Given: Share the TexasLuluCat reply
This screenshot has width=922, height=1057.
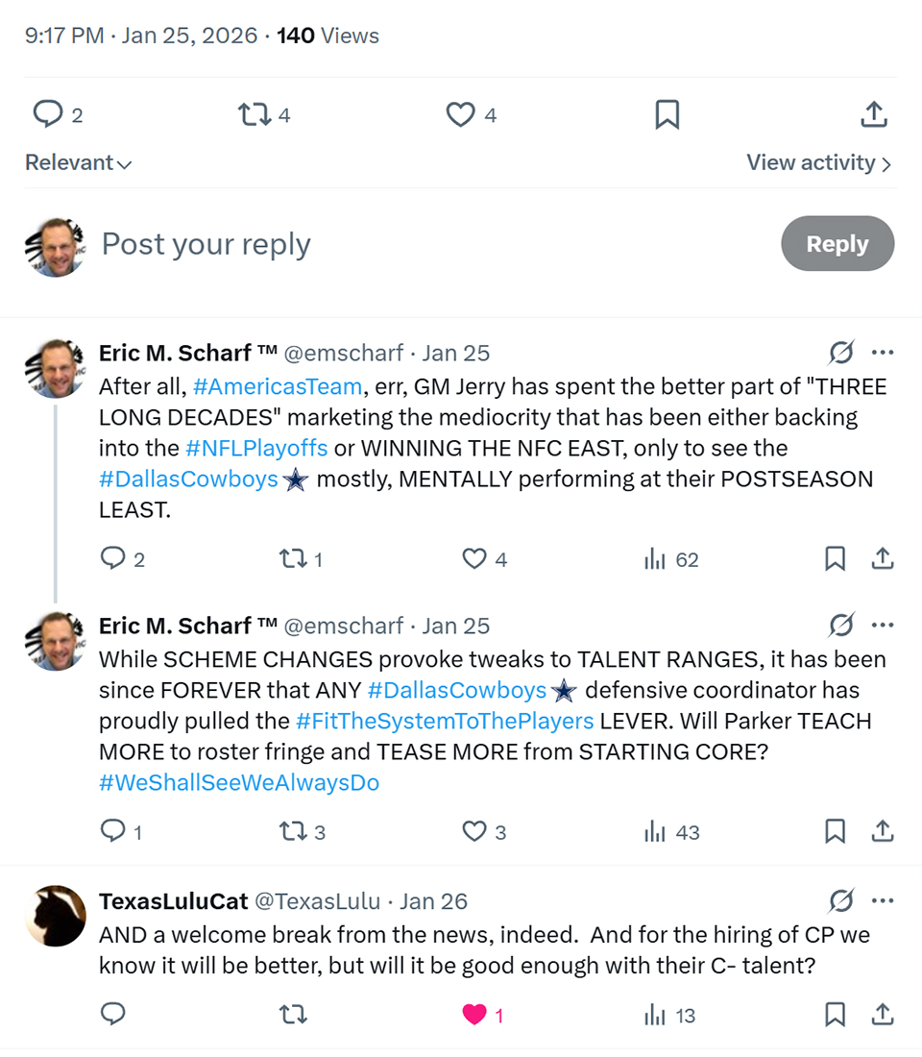Looking at the screenshot, I should tap(883, 1015).
